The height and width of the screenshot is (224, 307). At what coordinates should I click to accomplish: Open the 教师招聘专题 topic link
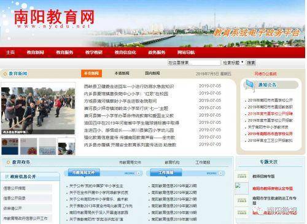point(263,176)
